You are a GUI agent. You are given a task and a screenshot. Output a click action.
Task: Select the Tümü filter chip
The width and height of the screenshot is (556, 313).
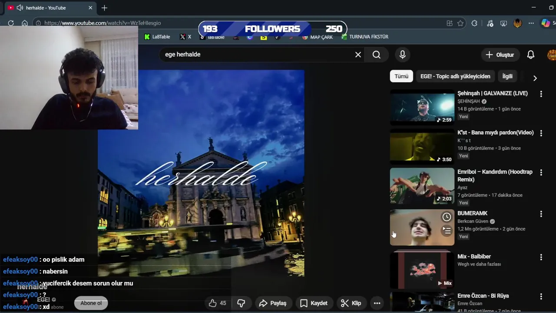(401, 76)
